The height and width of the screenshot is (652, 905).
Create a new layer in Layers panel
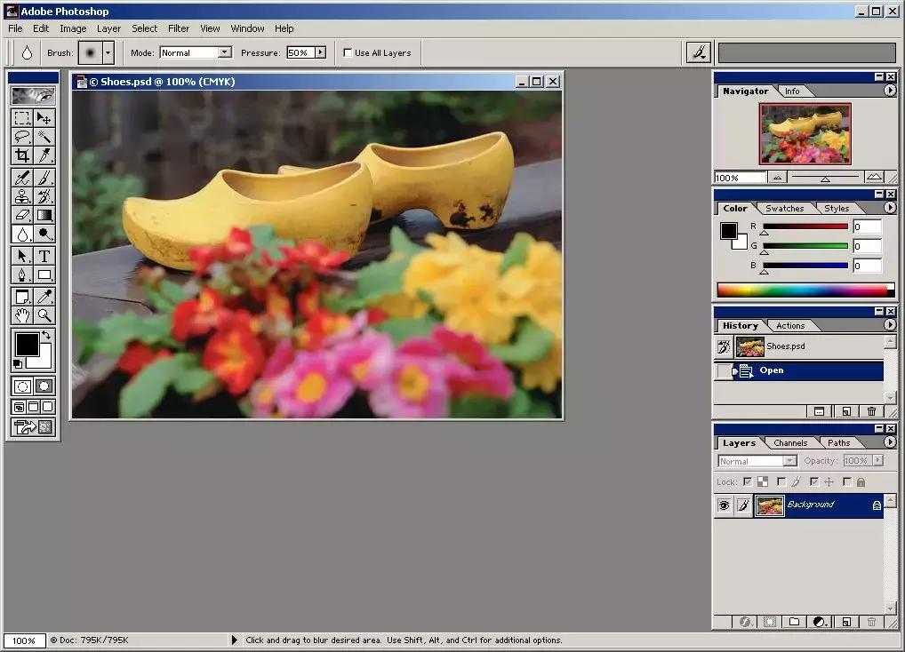click(846, 623)
